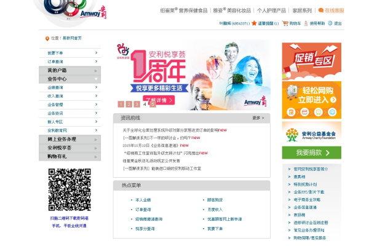
Task: Click the Amway Charity Foundation logo
Action: (x=312, y=133)
